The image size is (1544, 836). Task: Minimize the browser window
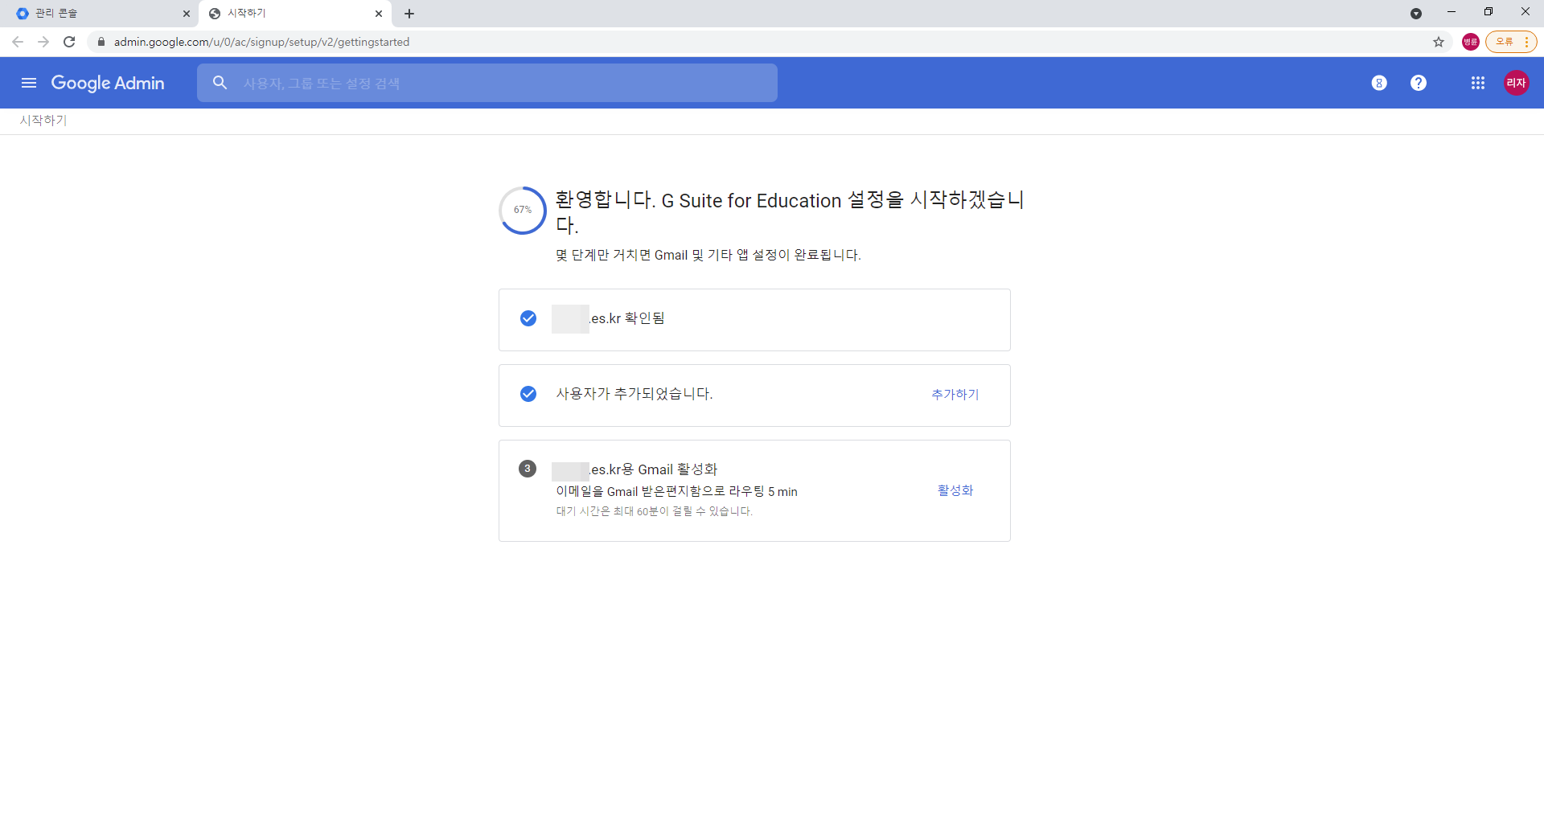coord(1452,12)
